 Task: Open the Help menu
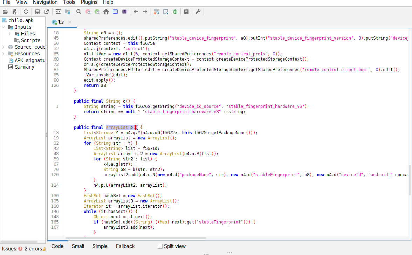pyautogui.click(x=108, y=2)
